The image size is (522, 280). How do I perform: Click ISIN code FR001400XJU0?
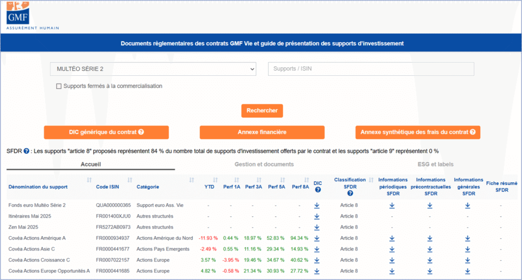(x=113, y=216)
